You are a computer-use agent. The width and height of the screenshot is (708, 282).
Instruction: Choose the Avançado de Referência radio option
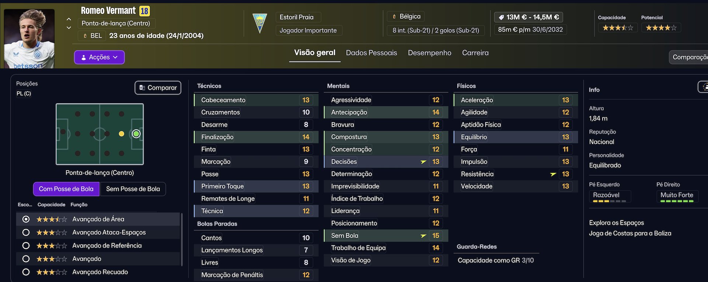pos(26,246)
